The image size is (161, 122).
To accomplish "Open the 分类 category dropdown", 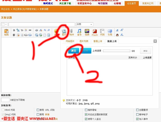I will (84, 24).
